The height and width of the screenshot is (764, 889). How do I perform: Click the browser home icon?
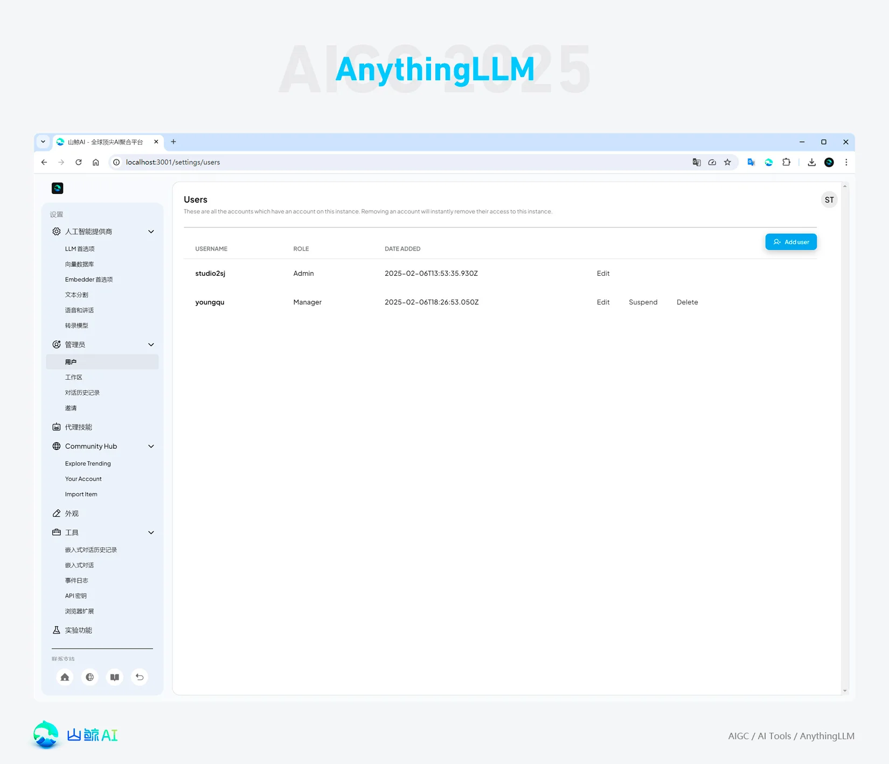(x=96, y=162)
